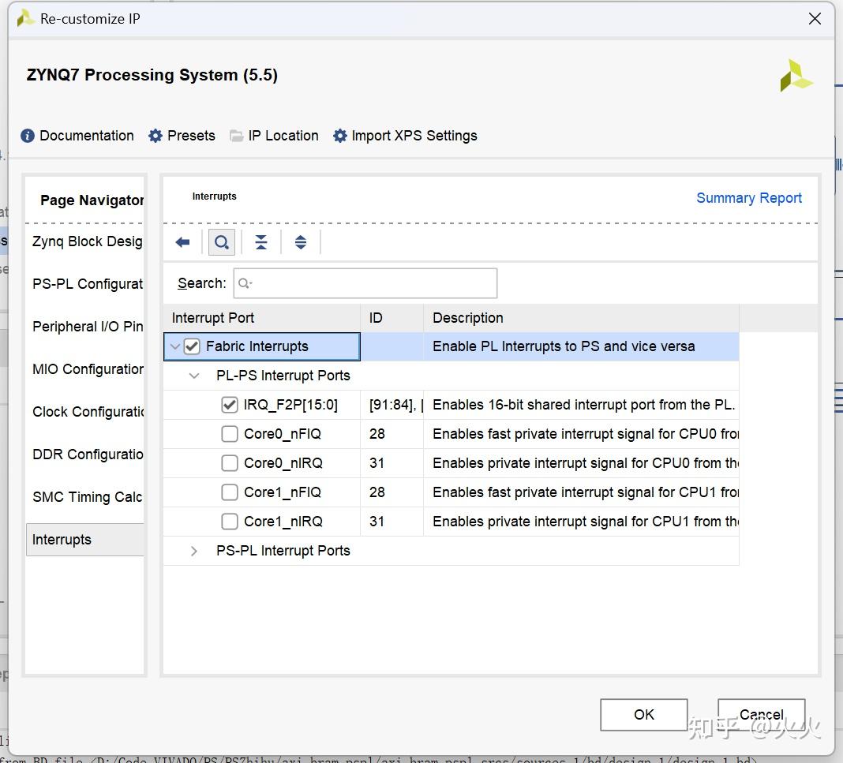Click the expand all toolbar icon
The image size is (843, 763).
pyautogui.click(x=301, y=242)
